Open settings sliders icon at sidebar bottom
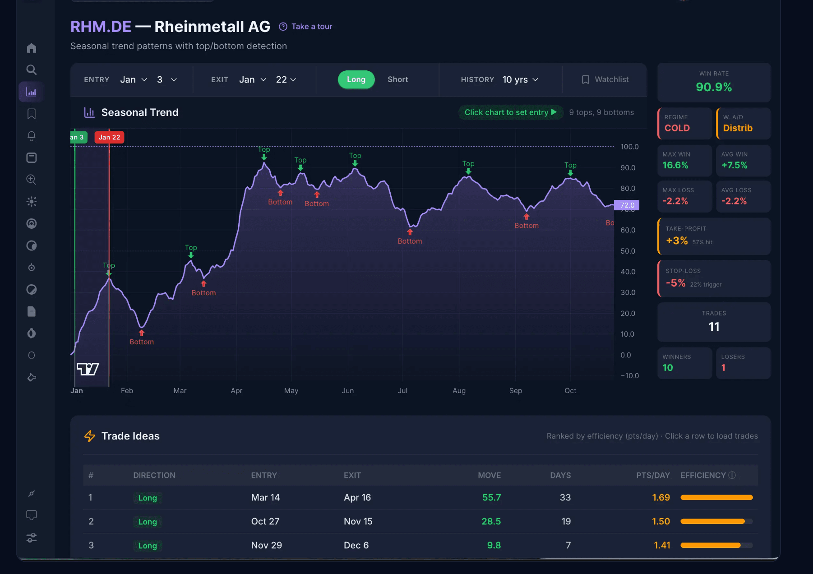Image resolution: width=813 pixels, height=574 pixels. tap(31, 537)
